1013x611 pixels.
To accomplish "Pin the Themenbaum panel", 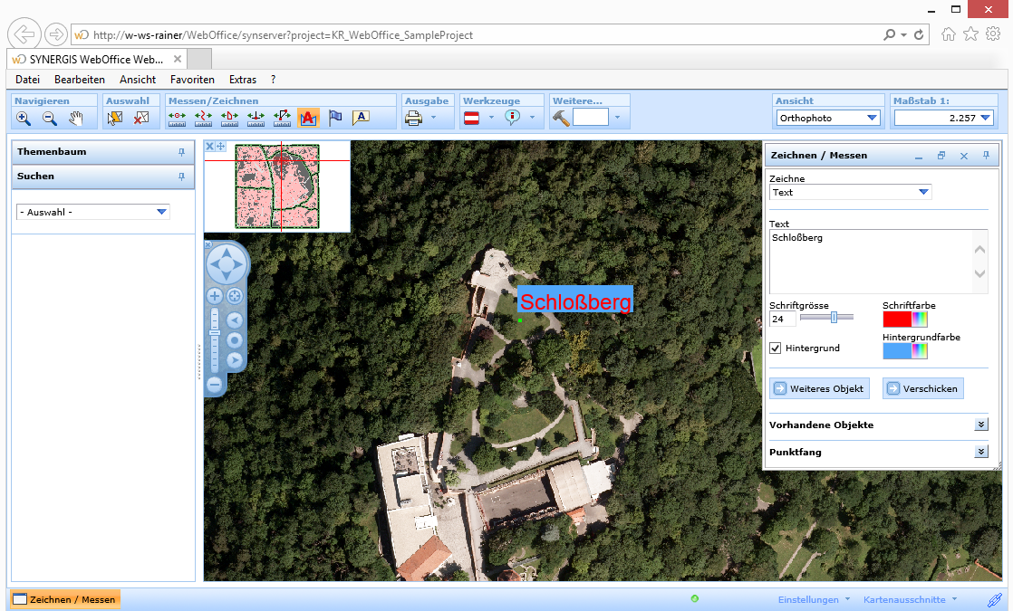I will point(181,152).
